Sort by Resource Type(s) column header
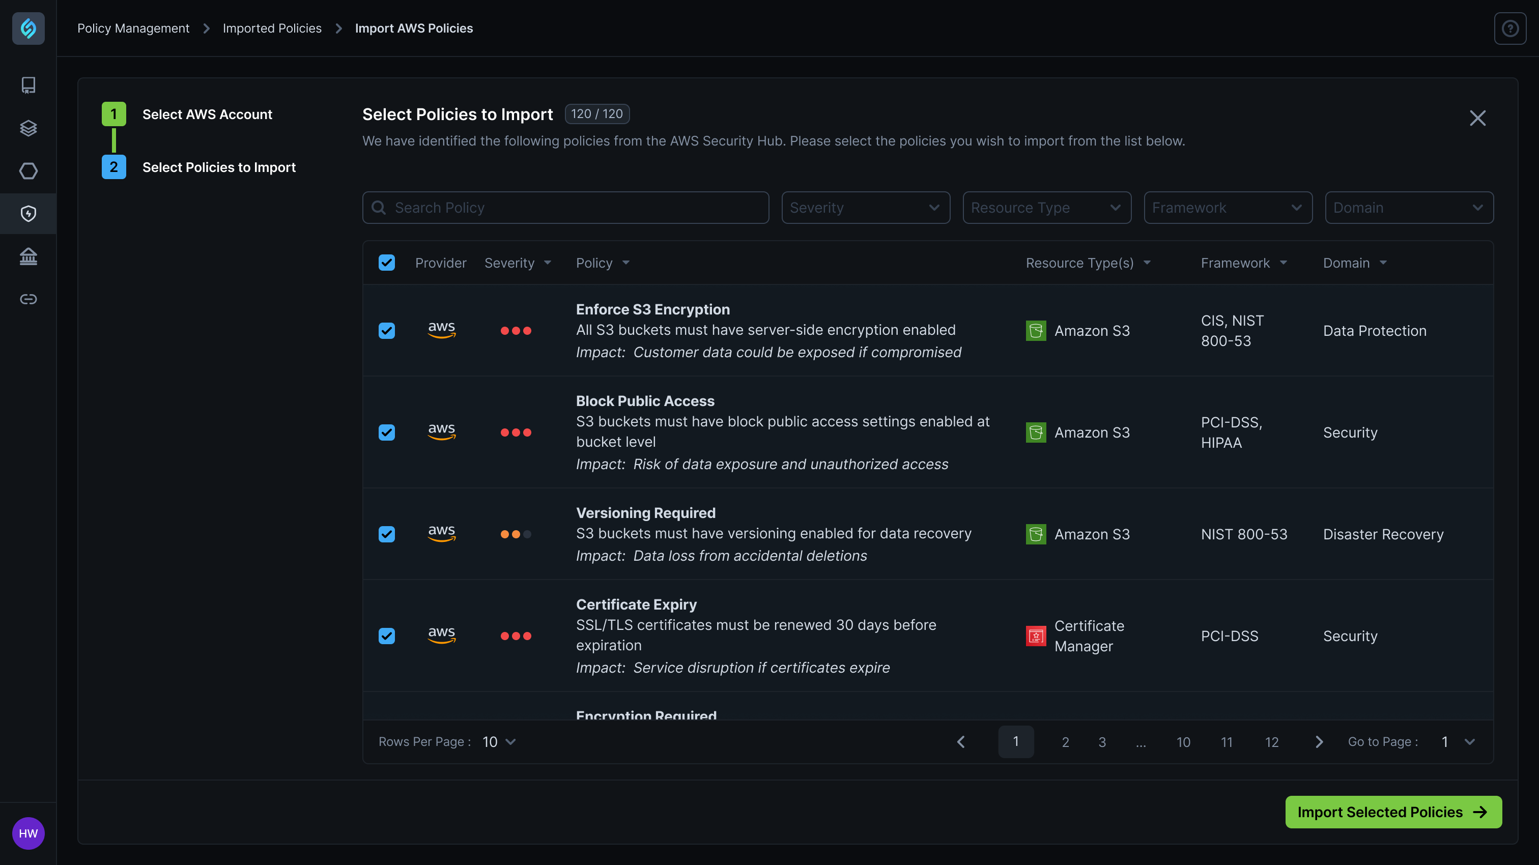1539x865 pixels. (x=1088, y=263)
